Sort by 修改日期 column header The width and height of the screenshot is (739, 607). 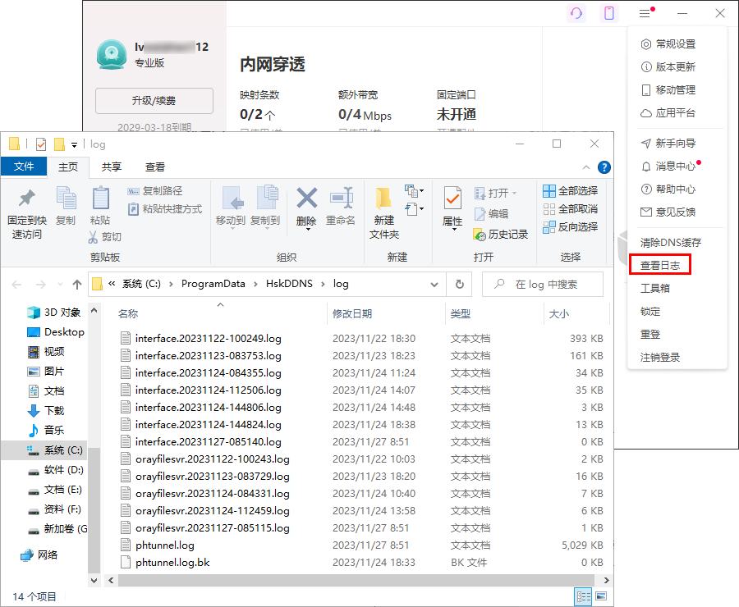tap(352, 313)
